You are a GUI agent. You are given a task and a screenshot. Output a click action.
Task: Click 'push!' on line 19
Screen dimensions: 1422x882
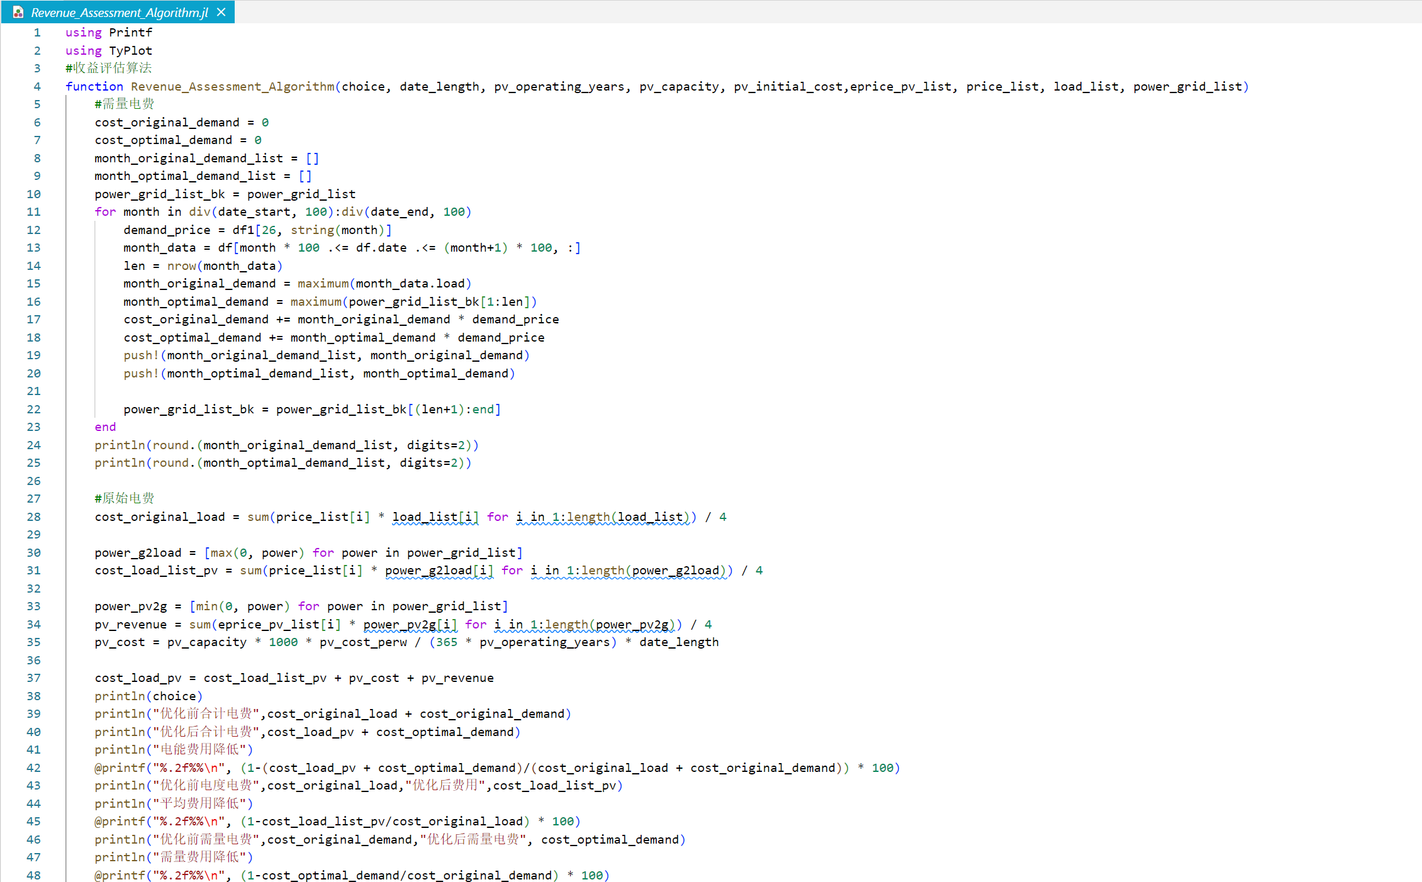[x=142, y=355]
